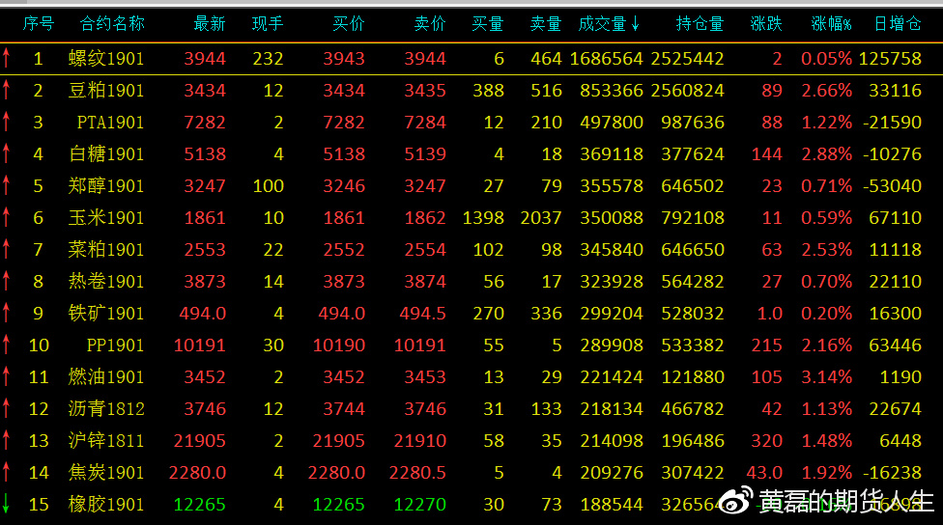Select contract 郑醇1901
This screenshot has height=525, width=943.
pyautogui.click(x=106, y=186)
